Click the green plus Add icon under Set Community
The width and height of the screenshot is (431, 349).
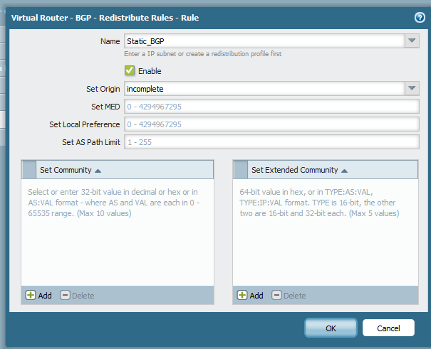click(31, 295)
